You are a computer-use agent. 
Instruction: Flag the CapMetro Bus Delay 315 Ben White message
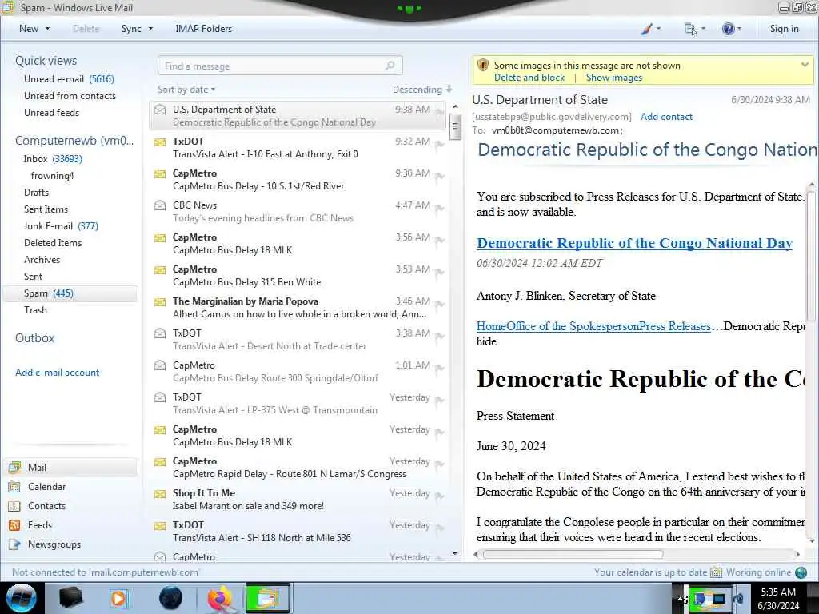440,273
